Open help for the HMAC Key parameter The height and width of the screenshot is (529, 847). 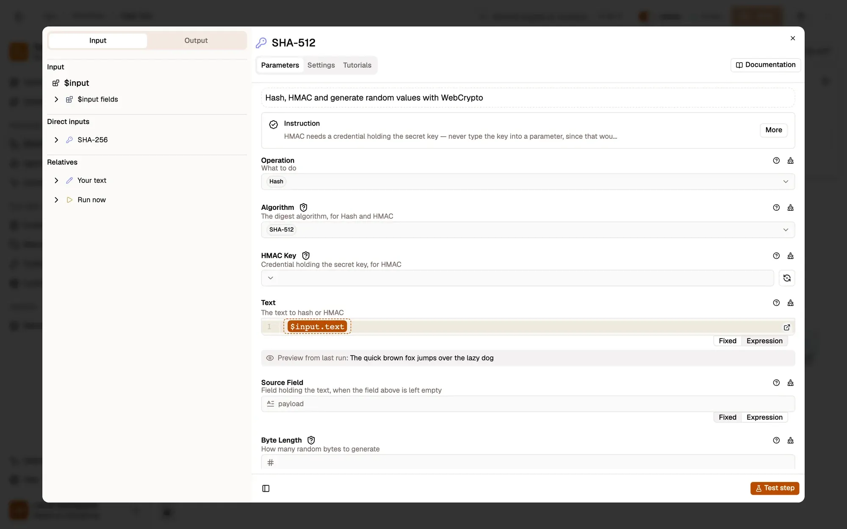(776, 256)
